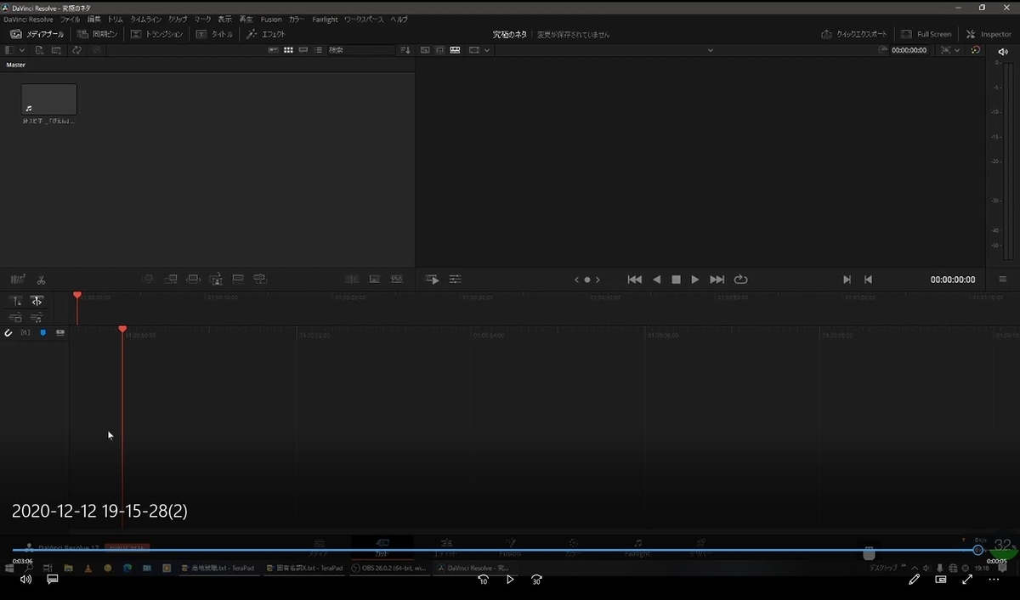The image size is (1020, 600).
Task: Open the Inspector panel
Action: [989, 34]
